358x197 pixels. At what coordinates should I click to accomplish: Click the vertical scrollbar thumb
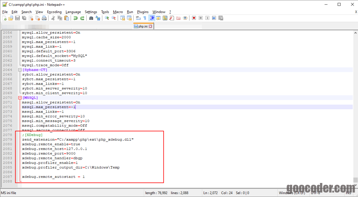click(x=355, y=180)
